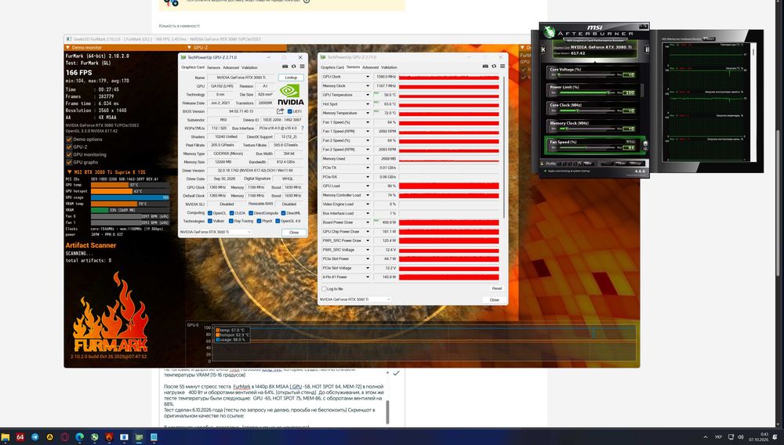Click Detach button in Afterburner hardware monitor

tap(709, 38)
